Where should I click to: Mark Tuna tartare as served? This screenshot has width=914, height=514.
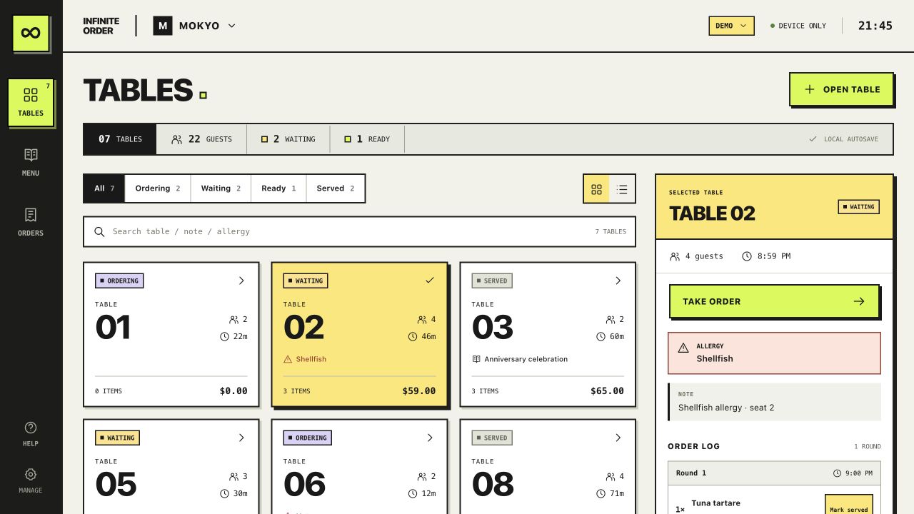click(848, 505)
